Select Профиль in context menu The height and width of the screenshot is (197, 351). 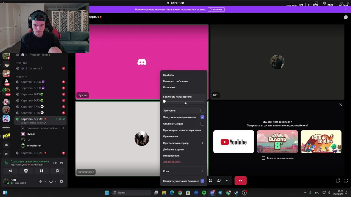click(x=183, y=75)
